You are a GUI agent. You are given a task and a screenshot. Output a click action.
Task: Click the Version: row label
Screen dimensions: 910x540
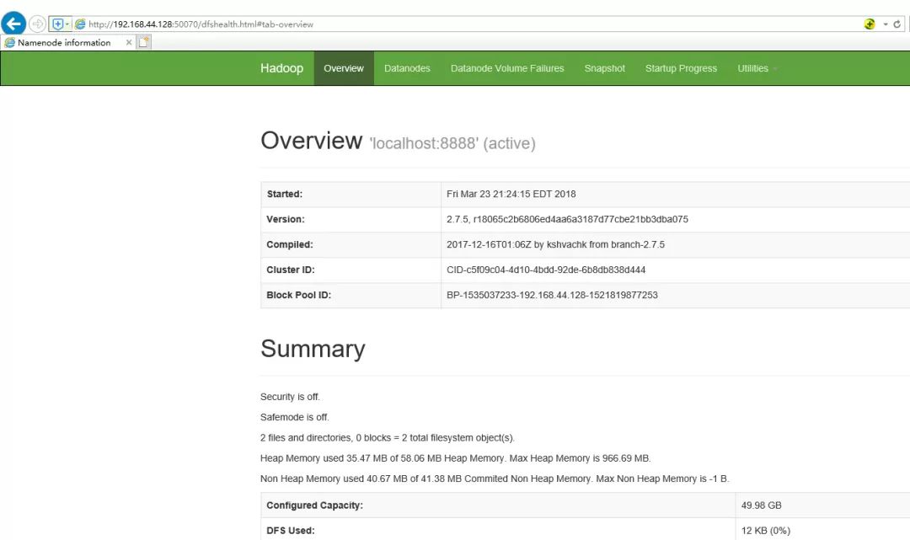286,219
